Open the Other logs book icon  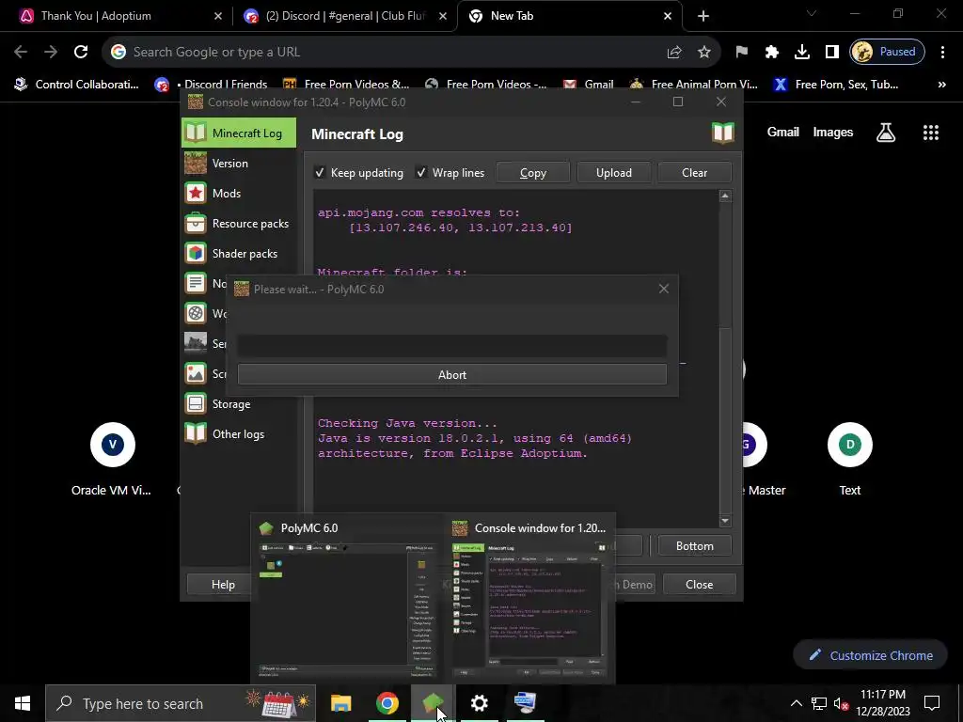(196, 434)
